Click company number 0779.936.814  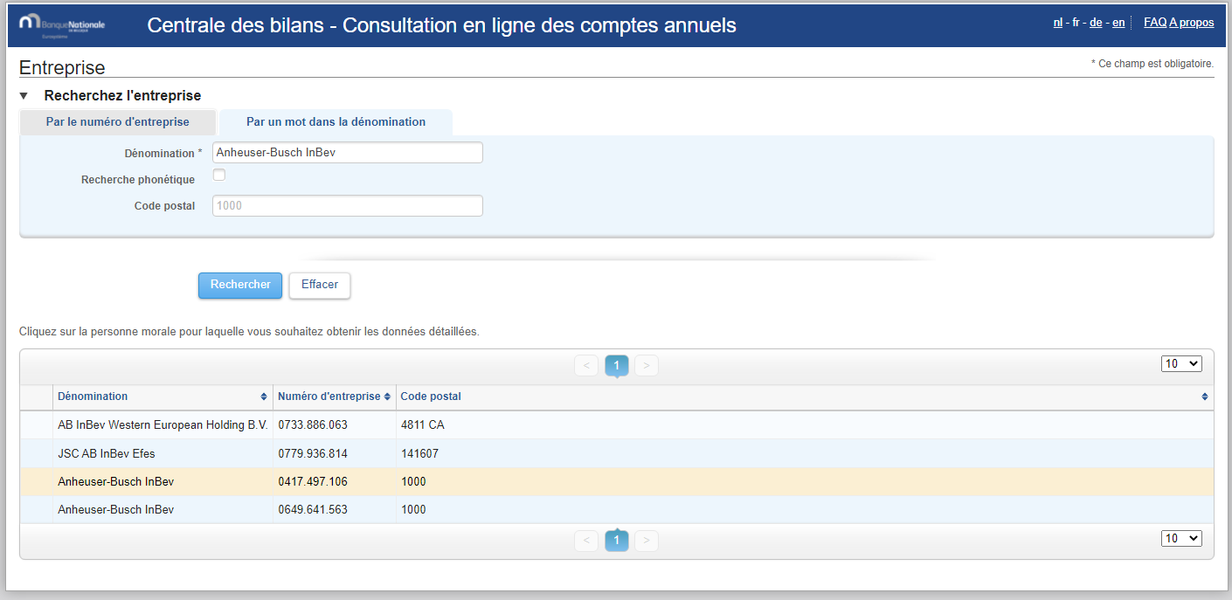pyautogui.click(x=313, y=453)
